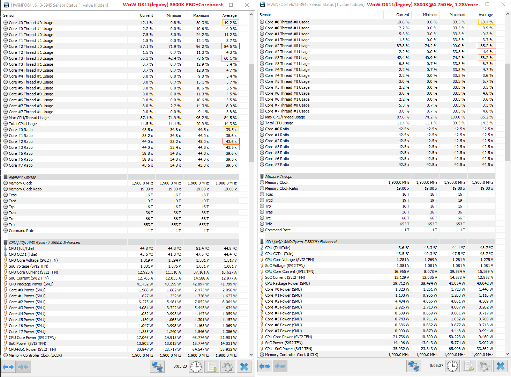Select Command Rate row in left window
The image size is (511, 377).
(120, 231)
